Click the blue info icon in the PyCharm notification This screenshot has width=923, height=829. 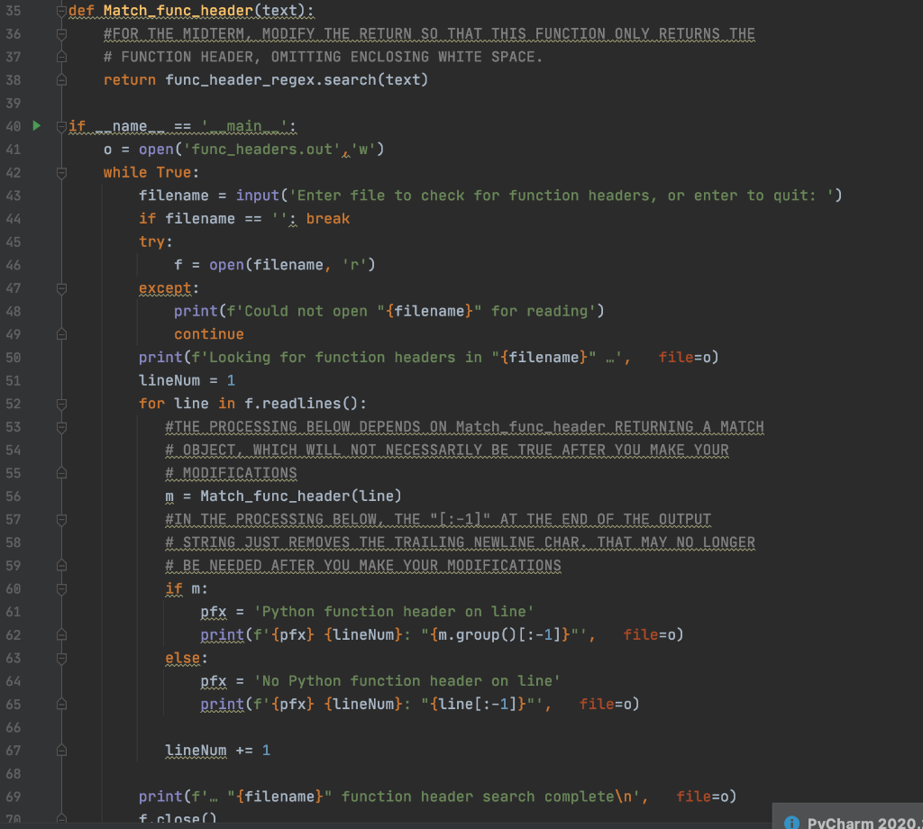pyautogui.click(x=791, y=823)
